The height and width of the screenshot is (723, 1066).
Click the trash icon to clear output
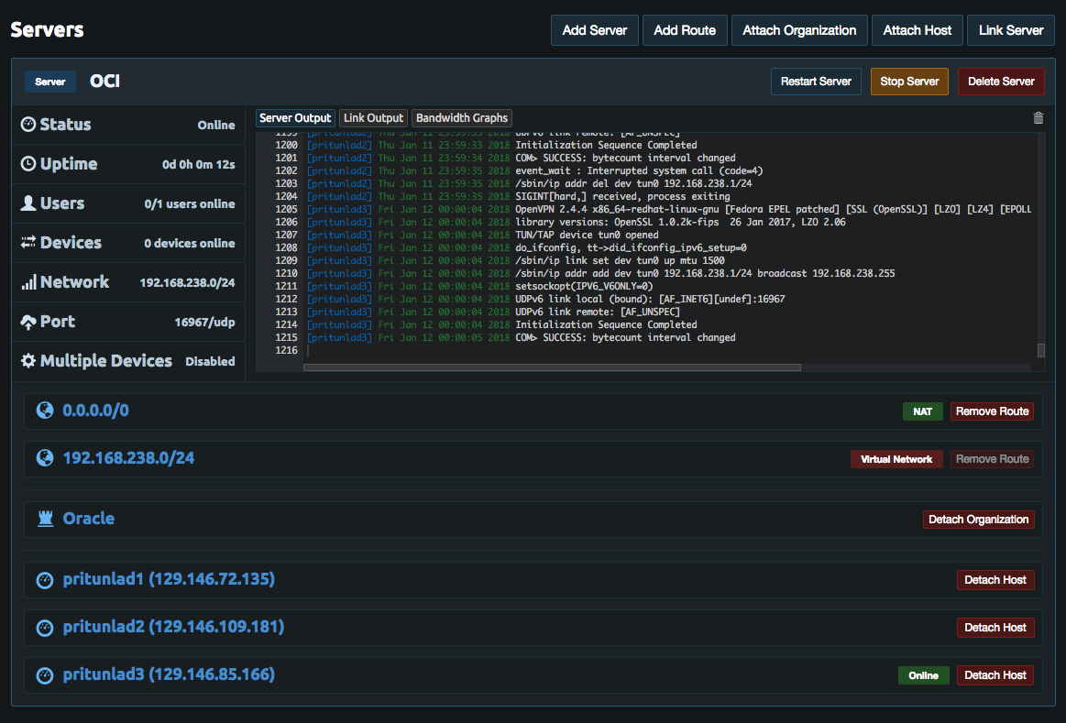click(1038, 118)
